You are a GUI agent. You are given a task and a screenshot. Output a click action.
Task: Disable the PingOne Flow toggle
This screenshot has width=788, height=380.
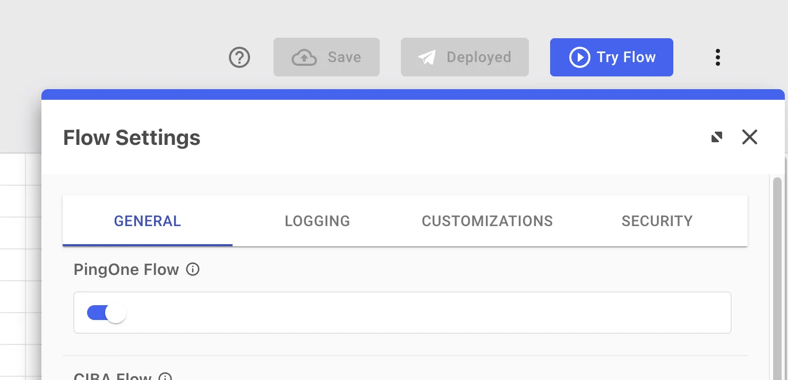pos(106,313)
